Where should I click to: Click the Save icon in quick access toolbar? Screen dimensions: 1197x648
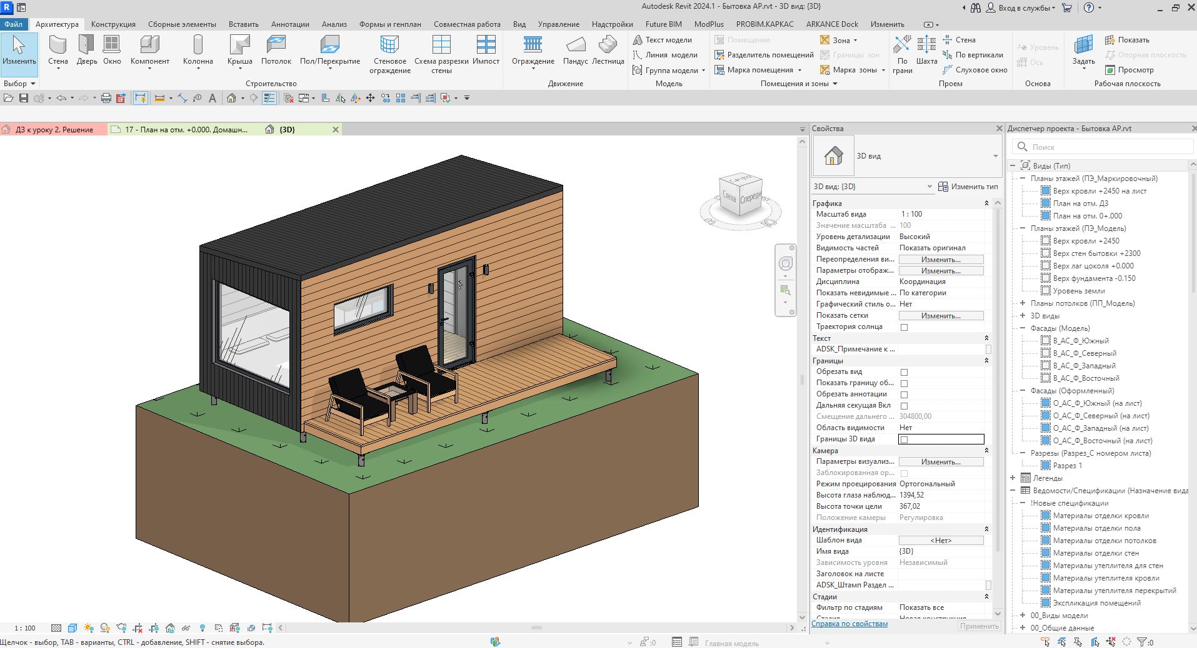coord(24,98)
